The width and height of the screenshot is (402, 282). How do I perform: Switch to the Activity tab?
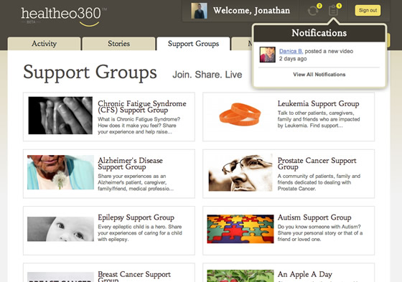point(44,44)
